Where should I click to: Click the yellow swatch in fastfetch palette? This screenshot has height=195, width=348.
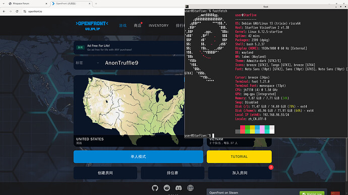pos(252,129)
